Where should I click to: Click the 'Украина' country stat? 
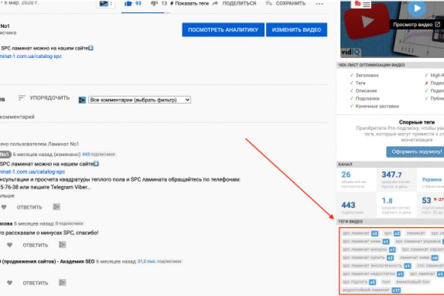click(x=431, y=179)
